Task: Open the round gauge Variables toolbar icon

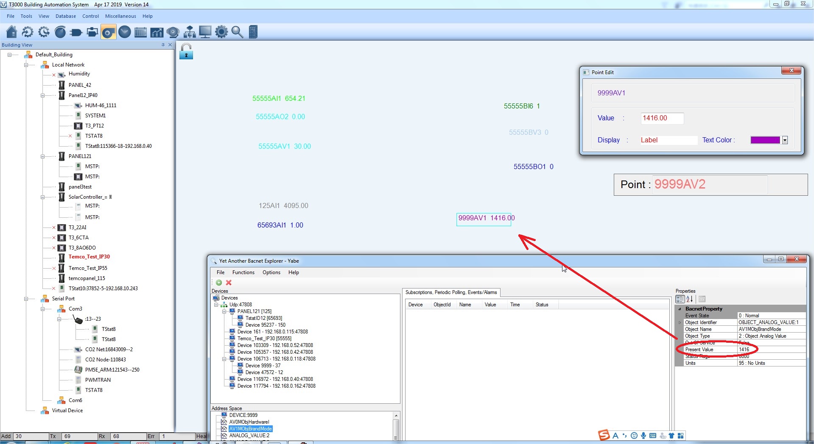Action: (60, 32)
